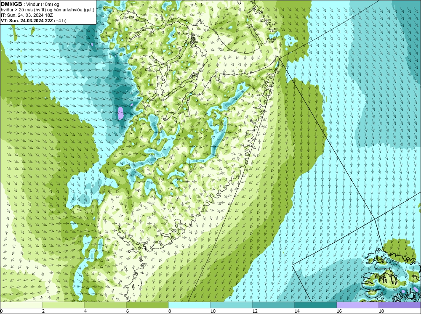Click the 'VT: Sun. 24.03.2024 22Z (+4 h)' line
421x314 pixels.
click(34, 21)
